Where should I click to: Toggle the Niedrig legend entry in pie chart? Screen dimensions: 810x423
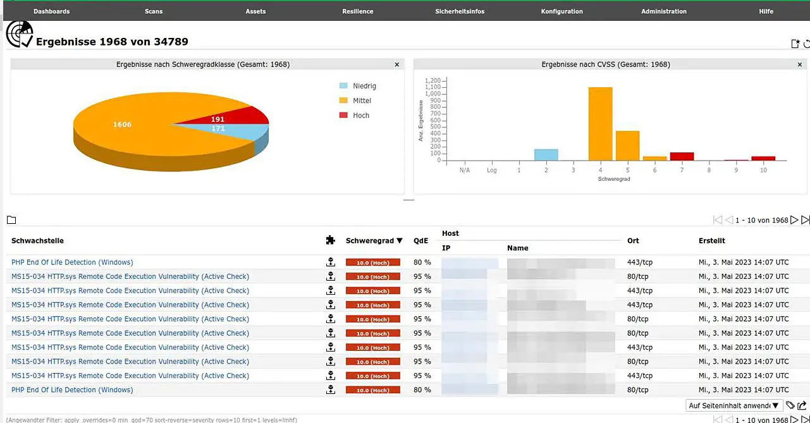click(x=364, y=86)
